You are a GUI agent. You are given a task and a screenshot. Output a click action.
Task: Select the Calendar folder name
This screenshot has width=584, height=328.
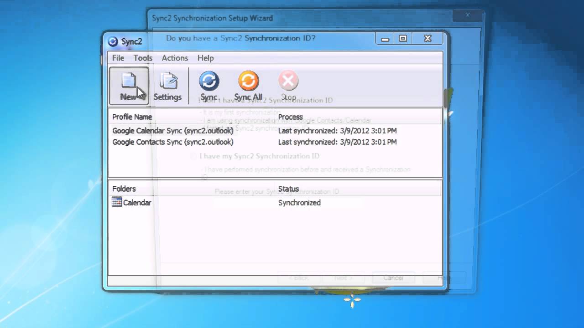(137, 203)
